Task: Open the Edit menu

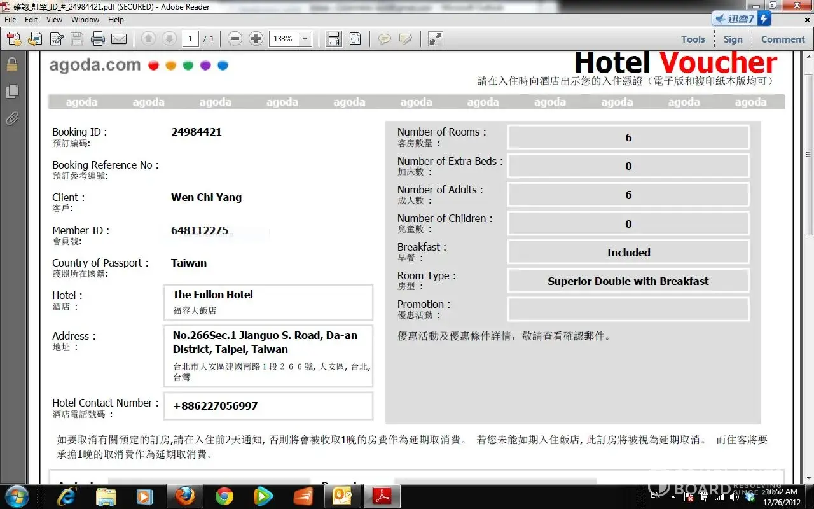Action: (31, 20)
